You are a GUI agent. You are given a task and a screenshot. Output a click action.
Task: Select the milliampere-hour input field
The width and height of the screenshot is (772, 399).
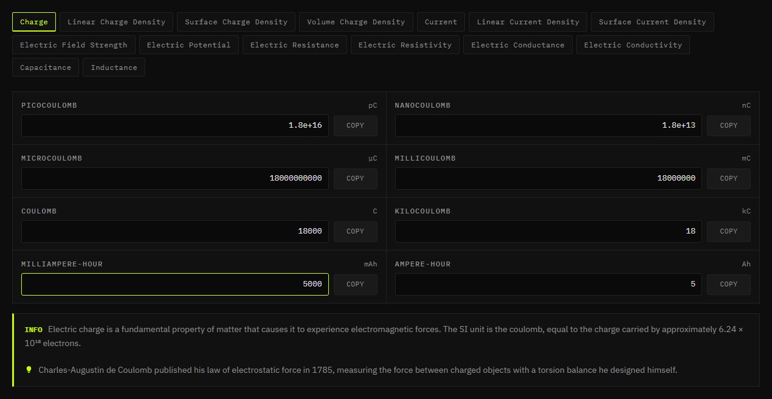175,284
